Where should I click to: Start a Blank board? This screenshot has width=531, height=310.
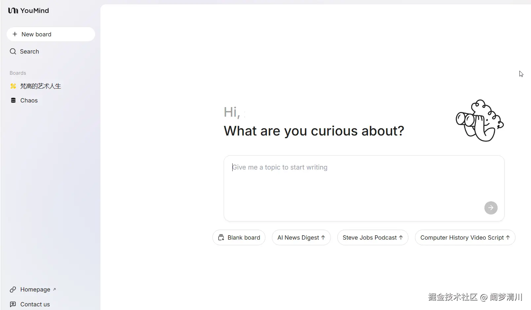click(x=239, y=237)
